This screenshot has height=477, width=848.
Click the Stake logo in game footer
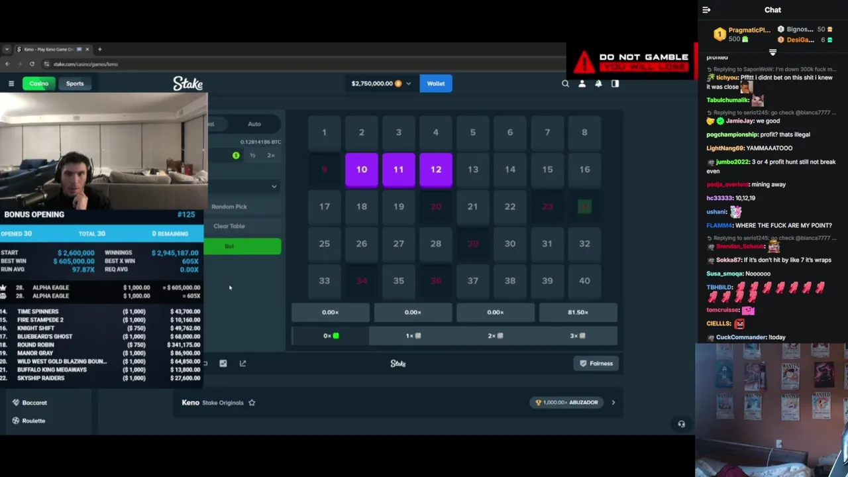click(x=398, y=363)
